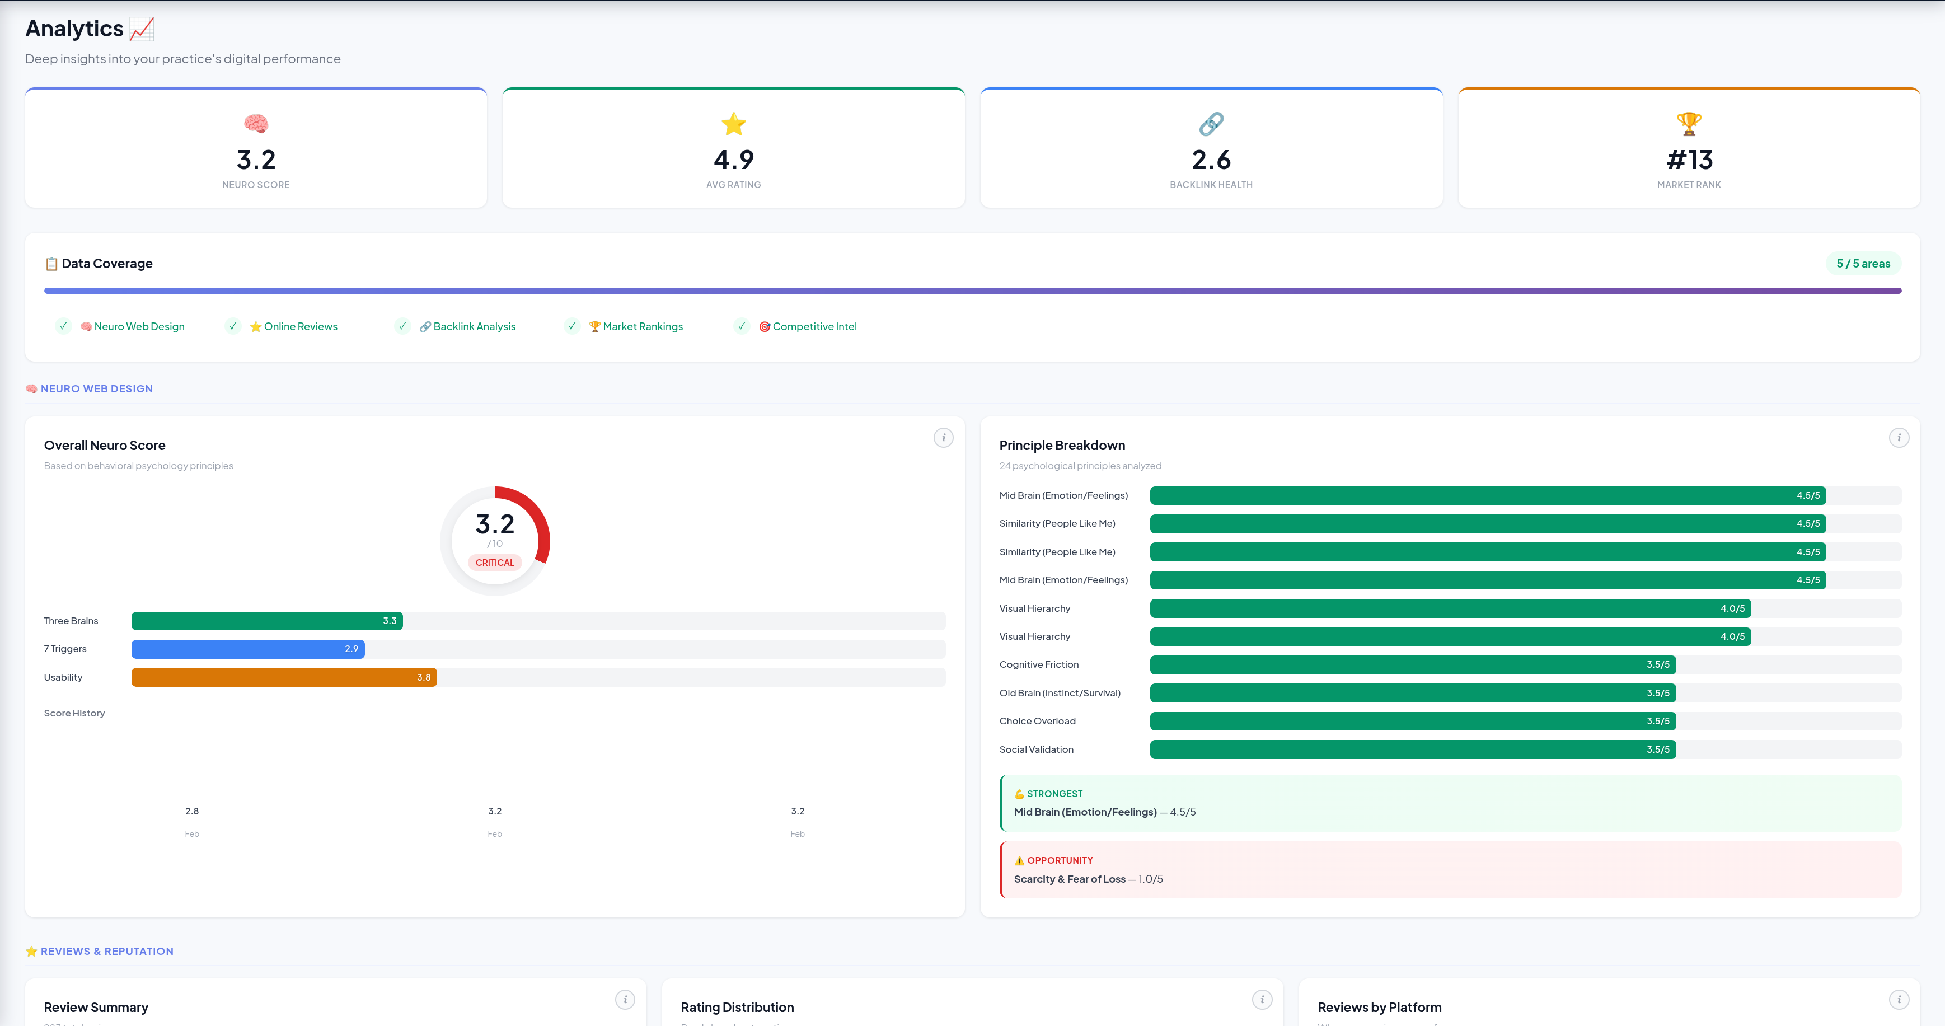Click the CRITICAL status badge

495,563
